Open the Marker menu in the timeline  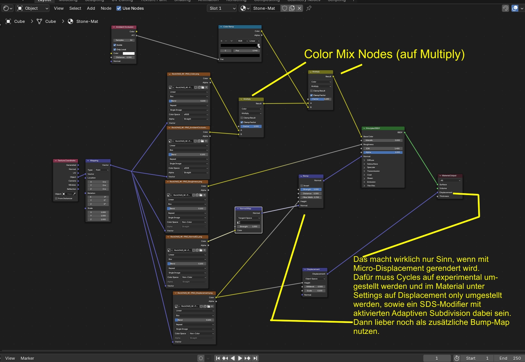click(27, 358)
